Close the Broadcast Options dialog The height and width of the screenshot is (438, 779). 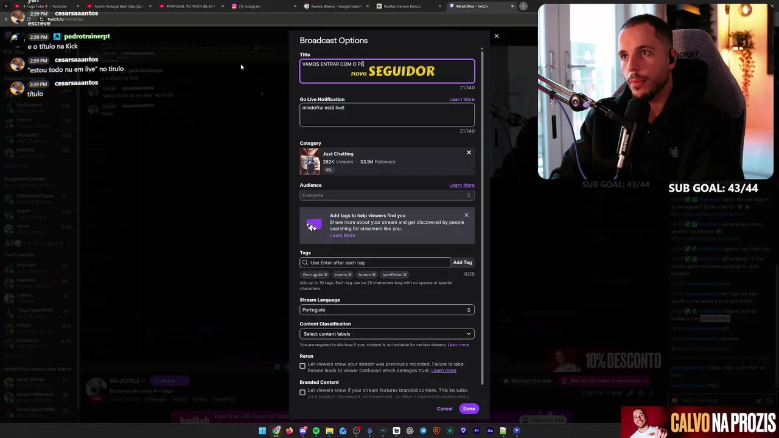pos(496,36)
